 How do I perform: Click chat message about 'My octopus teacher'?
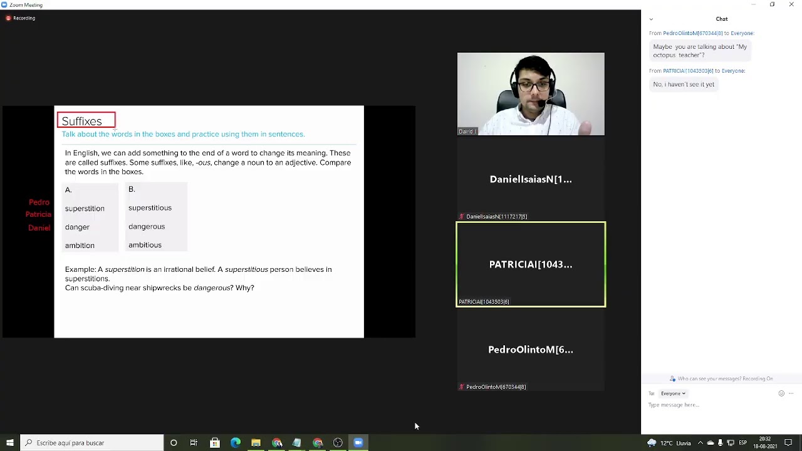coord(700,51)
